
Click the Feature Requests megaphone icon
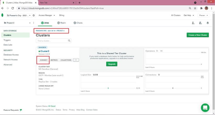click(x=21, y=110)
